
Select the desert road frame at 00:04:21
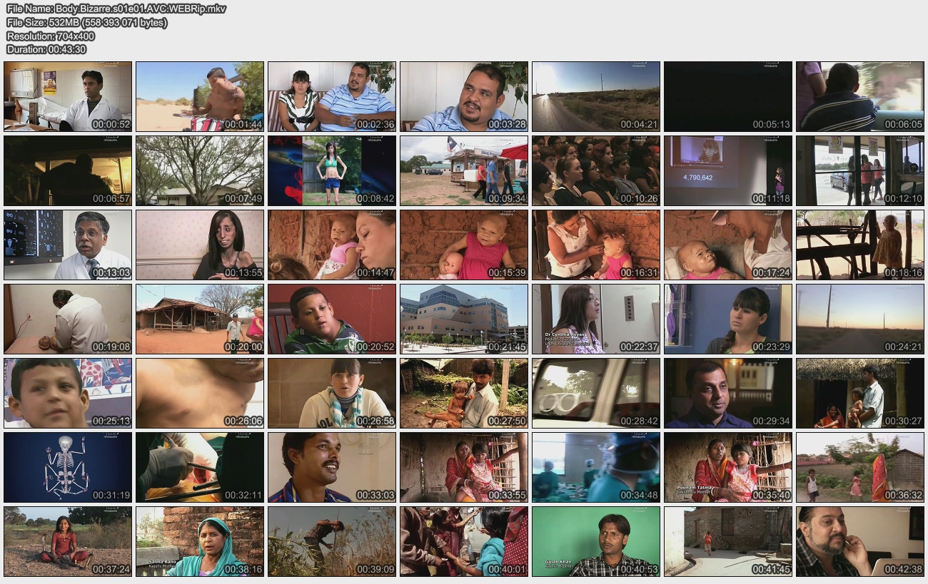click(x=596, y=96)
